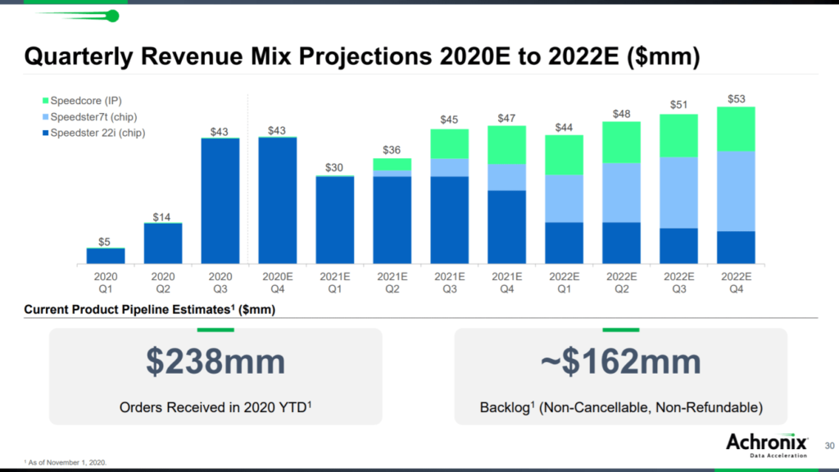
Task: Click the "2021E Q4" axis label
Action: tap(506, 283)
